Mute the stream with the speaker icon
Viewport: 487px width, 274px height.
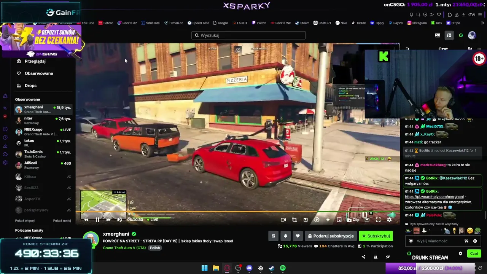click(119, 220)
